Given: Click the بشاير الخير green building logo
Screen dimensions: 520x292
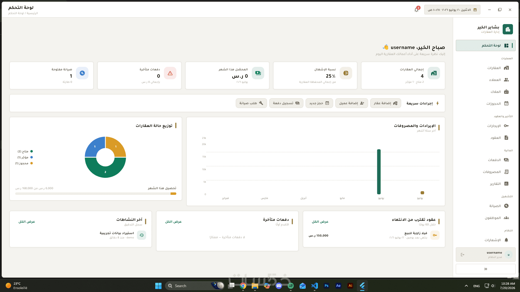Looking at the screenshot, I should pos(508,29).
